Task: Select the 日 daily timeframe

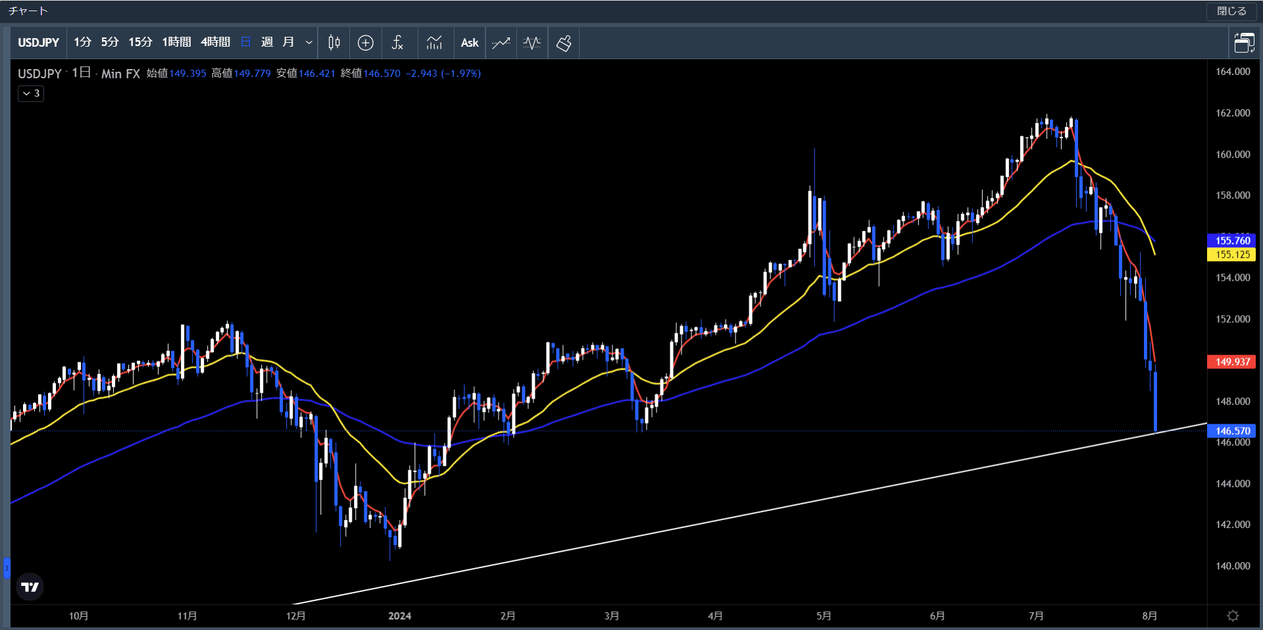Action: [x=246, y=43]
